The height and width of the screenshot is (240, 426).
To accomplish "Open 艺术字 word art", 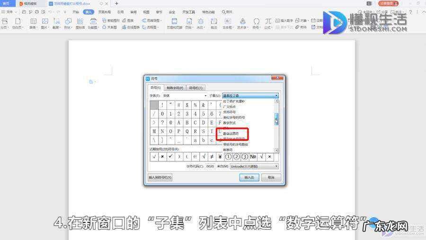I will point(243,23).
